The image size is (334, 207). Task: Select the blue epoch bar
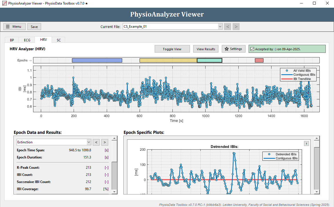[97, 60]
